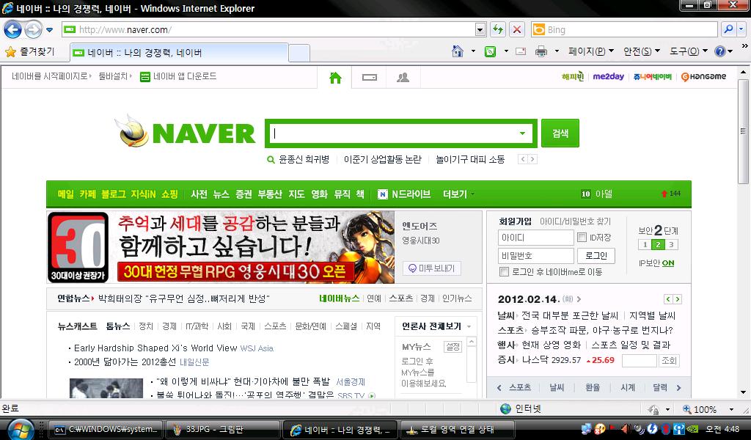751x440 pixels.
Task: Click the Hangame link at top right
Action: pos(703,76)
